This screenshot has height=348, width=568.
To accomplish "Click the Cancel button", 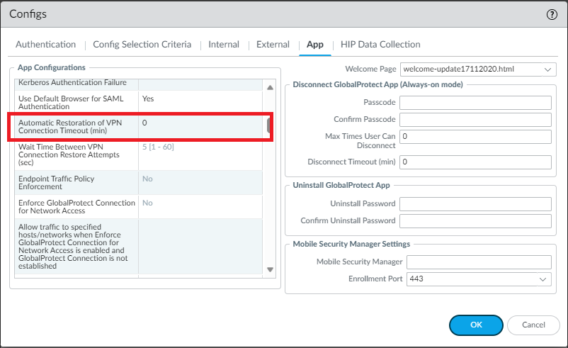I will tap(533, 325).
